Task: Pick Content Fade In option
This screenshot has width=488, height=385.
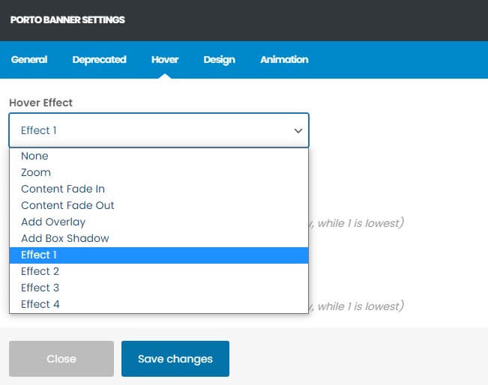Action: click(x=63, y=189)
